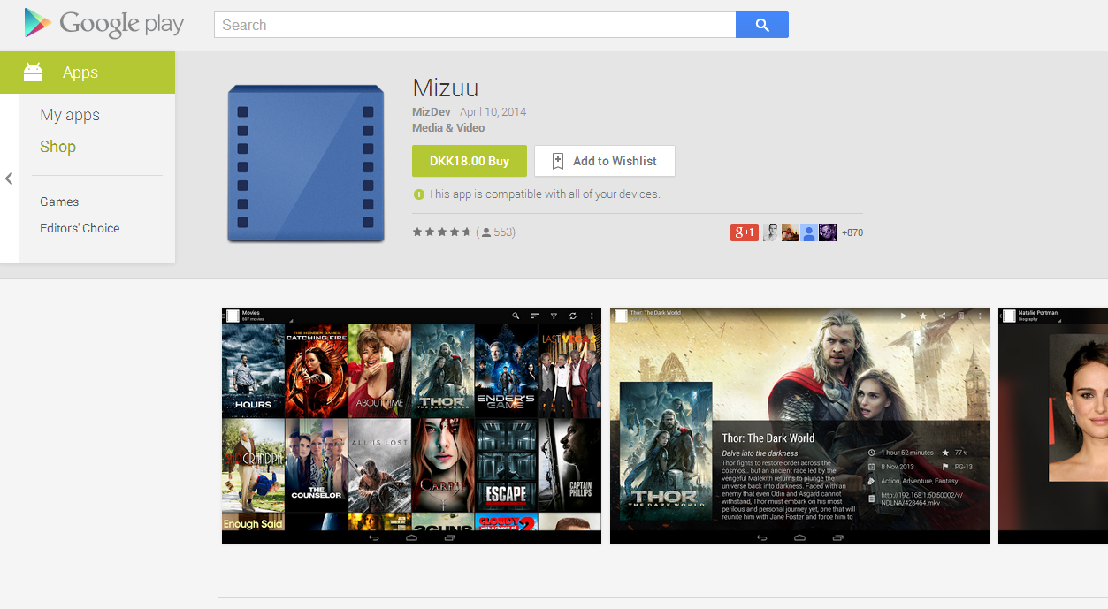Open the Thor: The Dark World screenshot
This screenshot has height=609, width=1108.
pos(799,426)
